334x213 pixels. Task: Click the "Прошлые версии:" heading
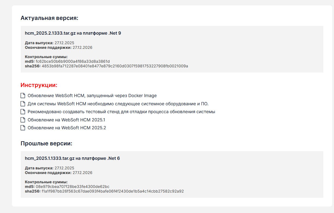[46, 143]
